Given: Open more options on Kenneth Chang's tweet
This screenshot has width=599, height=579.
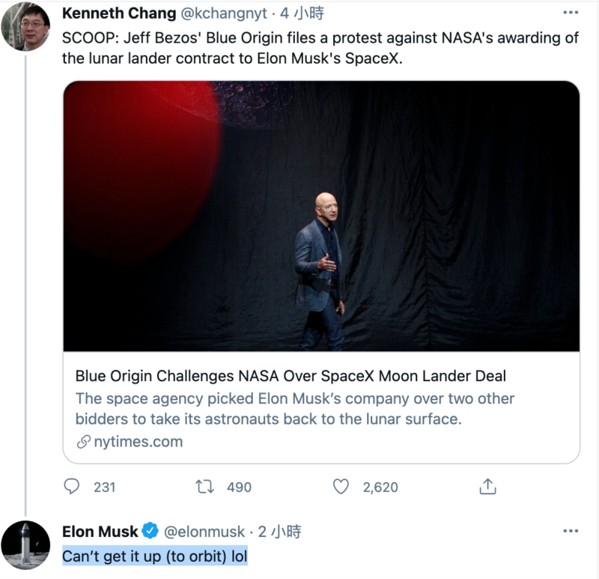Looking at the screenshot, I should (571, 13).
